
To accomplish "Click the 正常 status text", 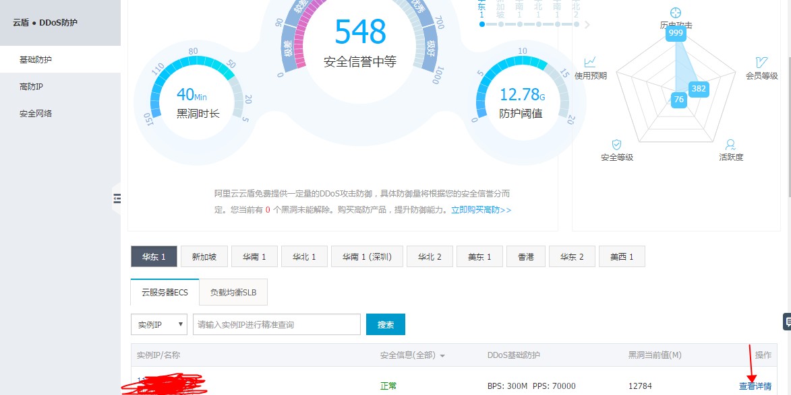I will pos(388,386).
